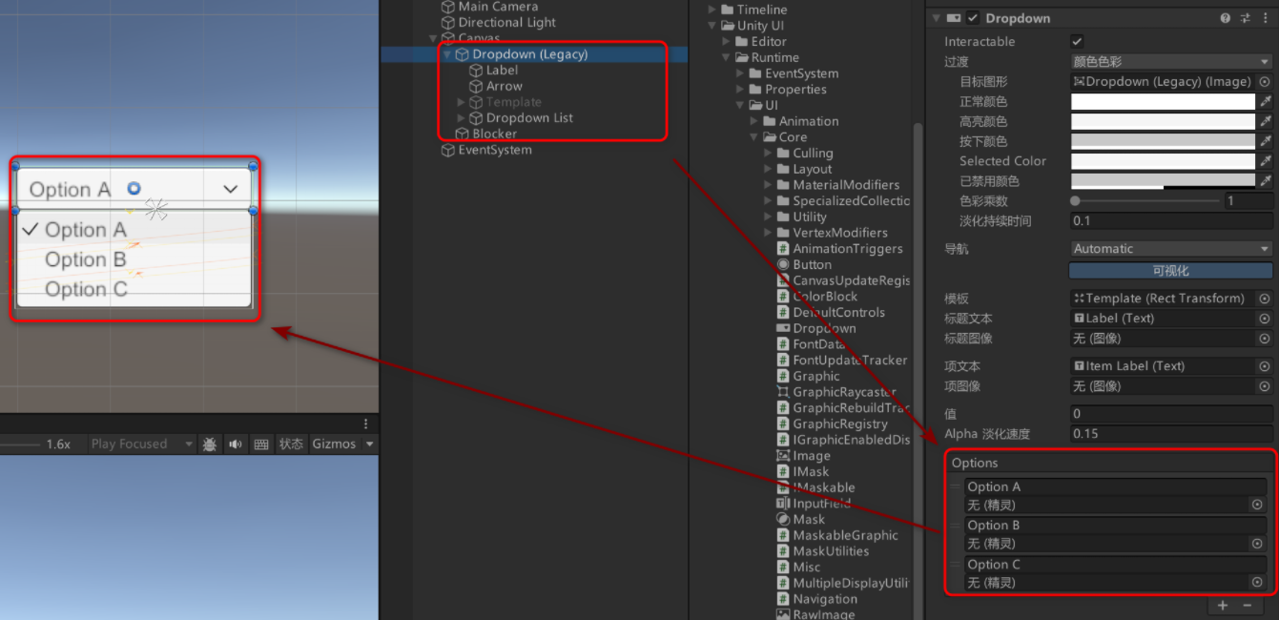Image resolution: width=1279 pixels, height=620 pixels.
Task: Select EventSystem object in hierarchy
Action: click(x=486, y=150)
